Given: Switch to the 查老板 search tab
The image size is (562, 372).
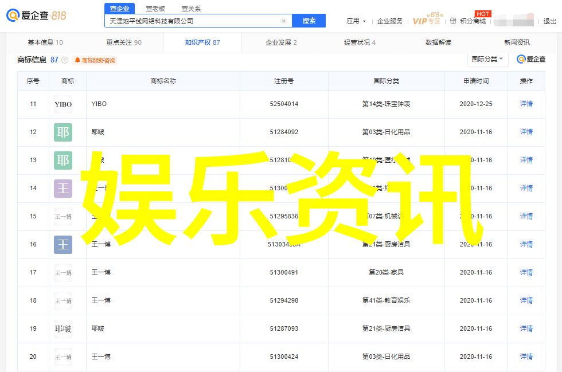Looking at the screenshot, I should click(x=155, y=9).
